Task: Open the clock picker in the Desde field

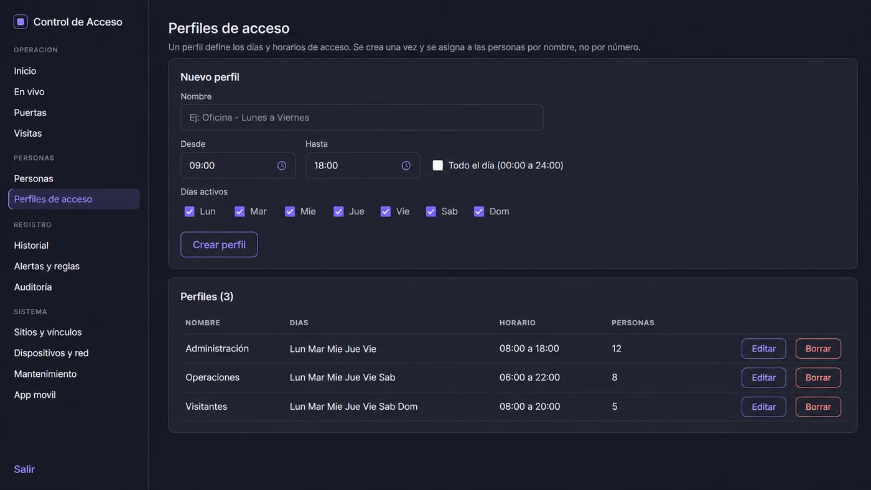Action: coord(282,165)
